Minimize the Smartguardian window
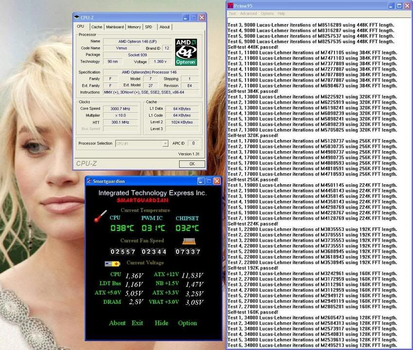This screenshot has height=350, width=413. pos(201,181)
